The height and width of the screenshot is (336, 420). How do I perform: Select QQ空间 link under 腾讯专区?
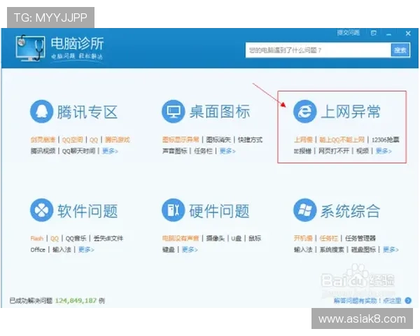pyautogui.click(x=72, y=140)
